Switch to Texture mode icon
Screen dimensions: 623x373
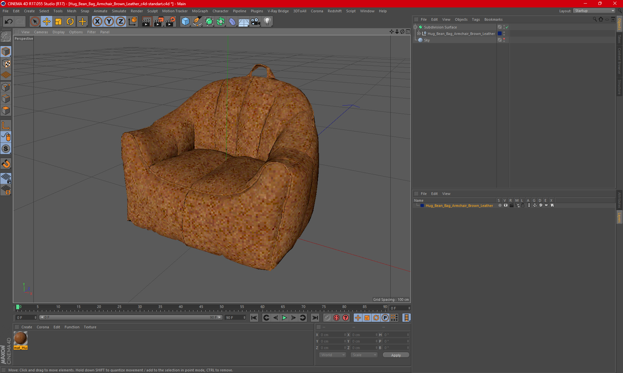6,63
